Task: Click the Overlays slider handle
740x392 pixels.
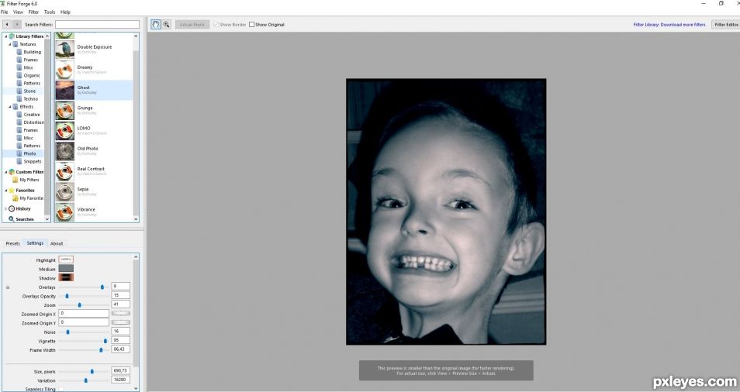Action: coord(102,287)
